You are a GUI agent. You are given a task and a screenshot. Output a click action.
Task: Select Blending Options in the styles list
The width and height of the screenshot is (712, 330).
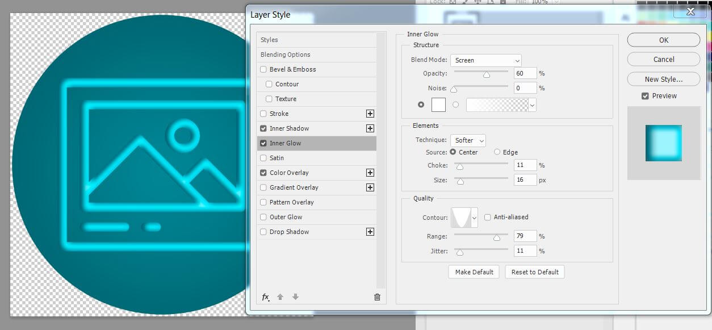point(286,55)
